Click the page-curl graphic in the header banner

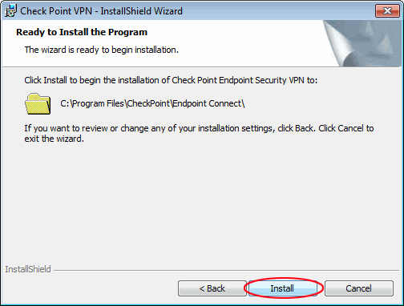pos(362,43)
